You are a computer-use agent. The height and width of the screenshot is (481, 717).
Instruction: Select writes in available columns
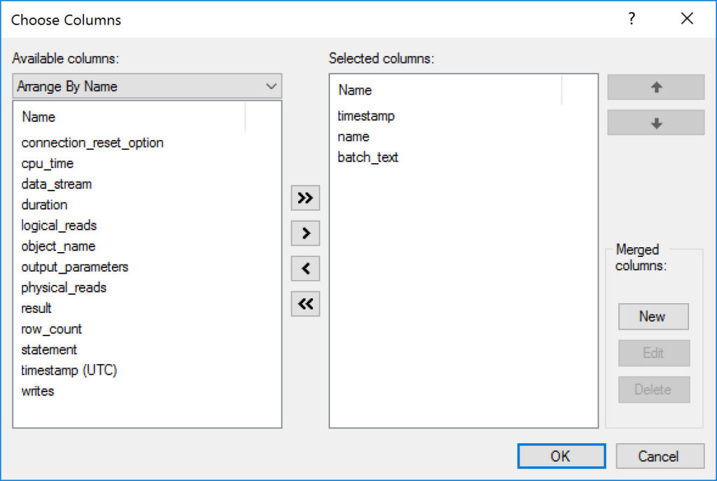pyautogui.click(x=38, y=391)
